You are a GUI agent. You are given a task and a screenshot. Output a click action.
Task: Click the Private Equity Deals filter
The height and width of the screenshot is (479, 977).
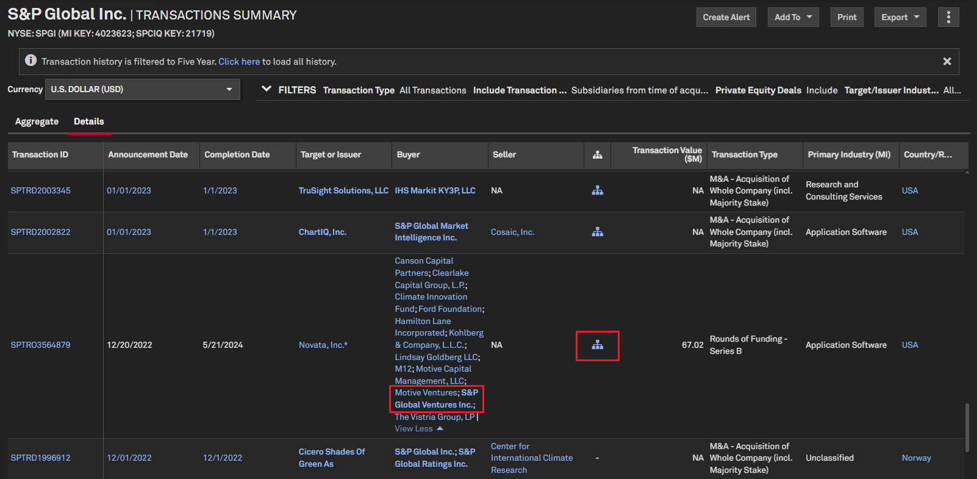(x=758, y=90)
